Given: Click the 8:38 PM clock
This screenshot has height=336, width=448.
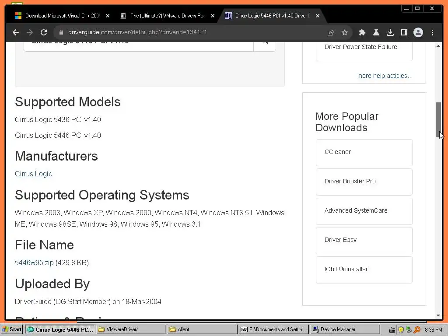Looking at the screenshot, I should tap(434, 330).
